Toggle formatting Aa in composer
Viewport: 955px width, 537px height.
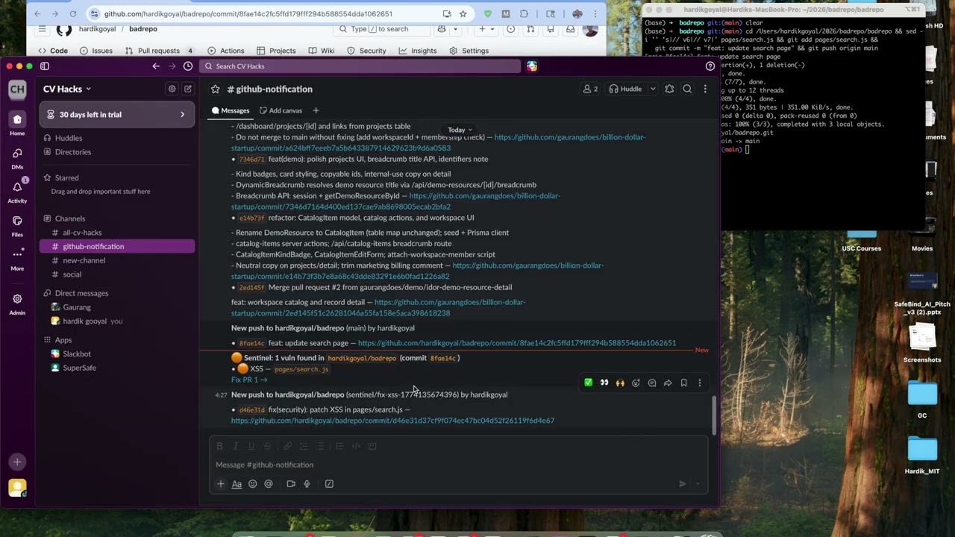(x=237, y=484)
